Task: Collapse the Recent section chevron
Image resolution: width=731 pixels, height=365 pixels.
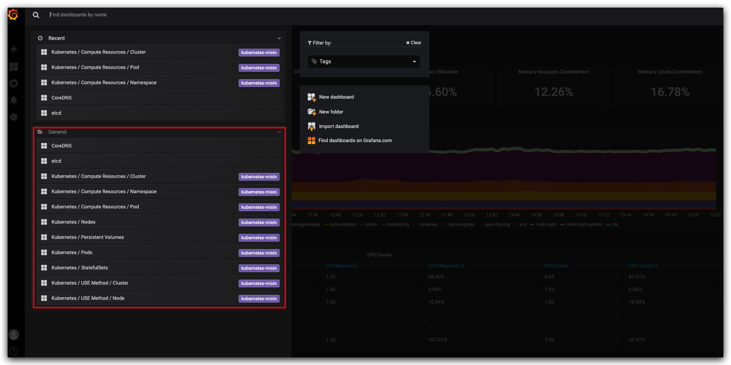Action: click(279, 38)
